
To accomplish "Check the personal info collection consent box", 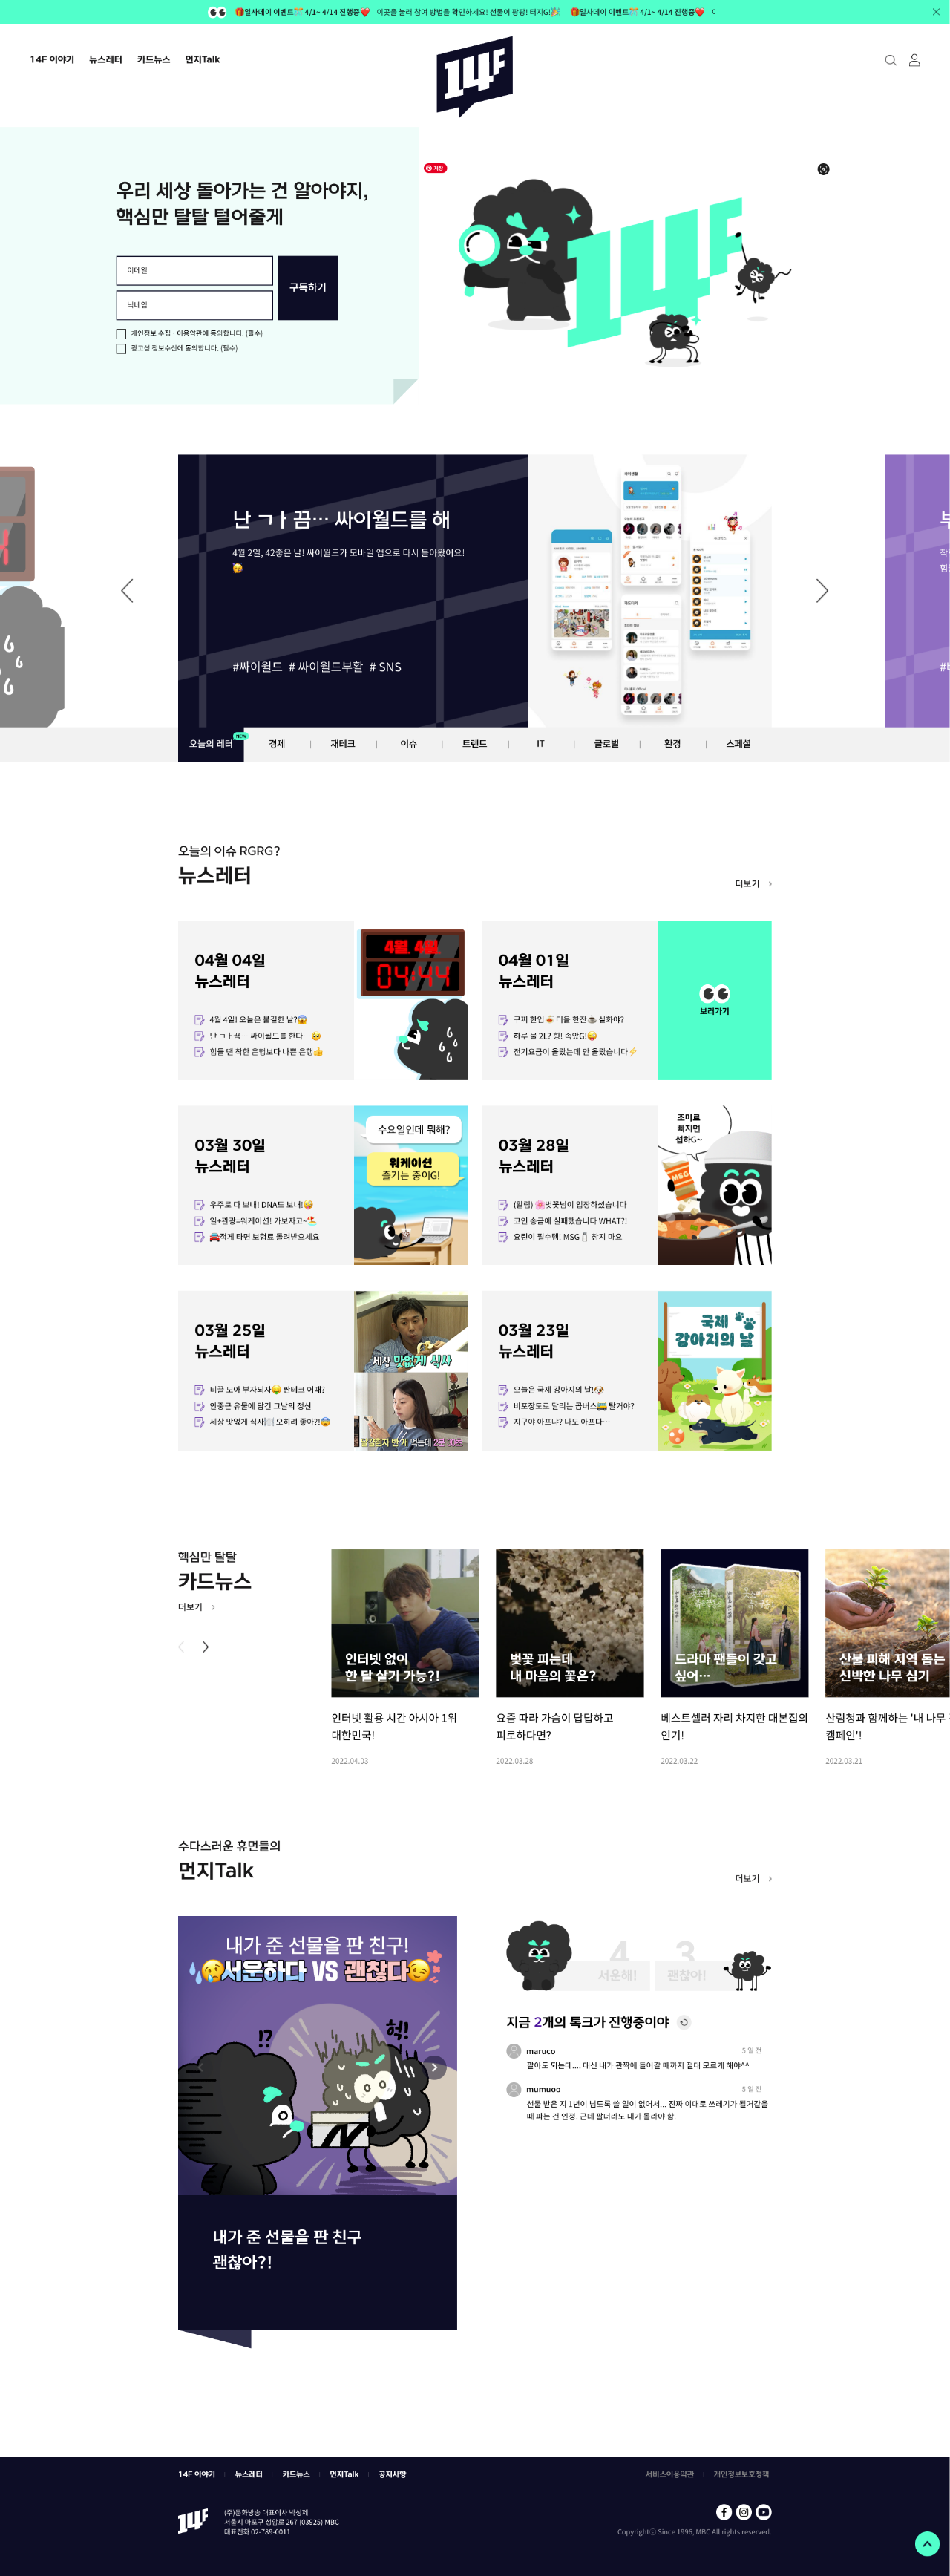I will click(121, 334).
